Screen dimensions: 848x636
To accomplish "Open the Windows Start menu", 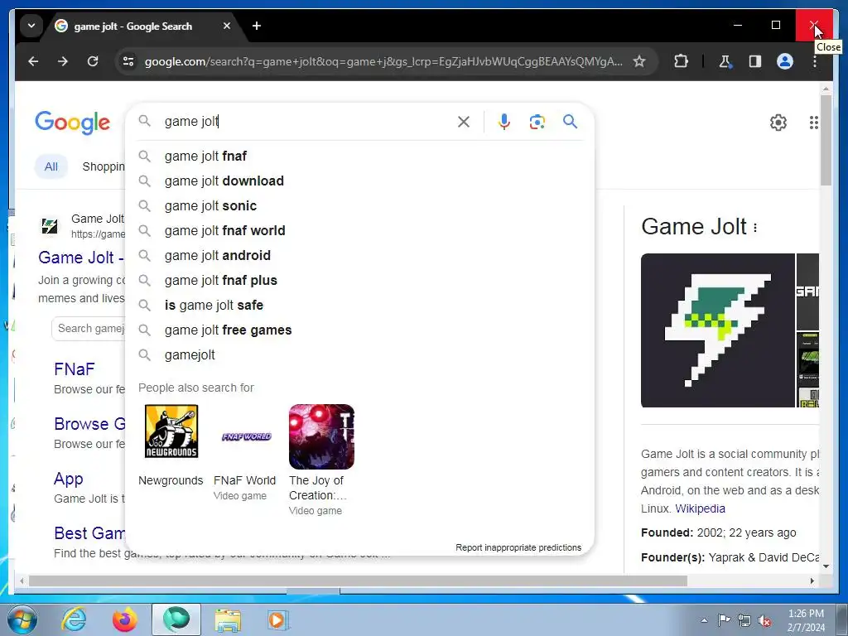I will tap(22, 619).
